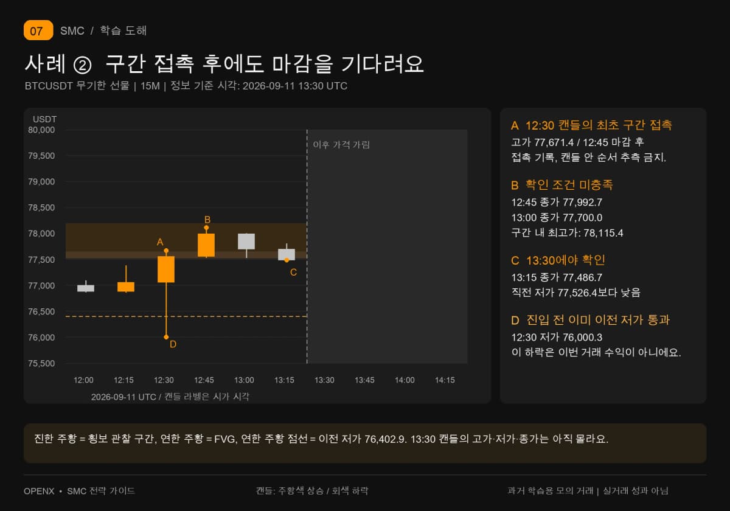Click the 13:00 time axis label
This screenshot has width=730, height=511.
(x=244, y=380)
